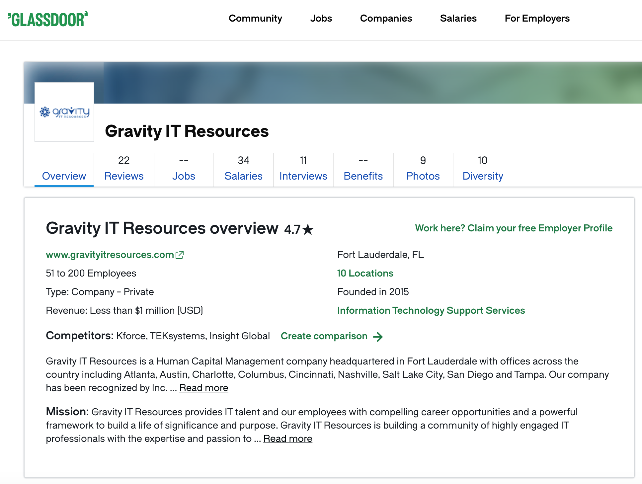Open the Jobs menu in the top navigation
The width and height of the screenshot is (642, 484).
321,18
